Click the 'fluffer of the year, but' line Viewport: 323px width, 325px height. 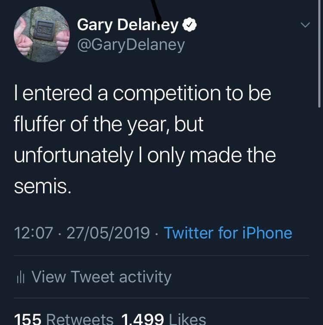click(109, 125)
